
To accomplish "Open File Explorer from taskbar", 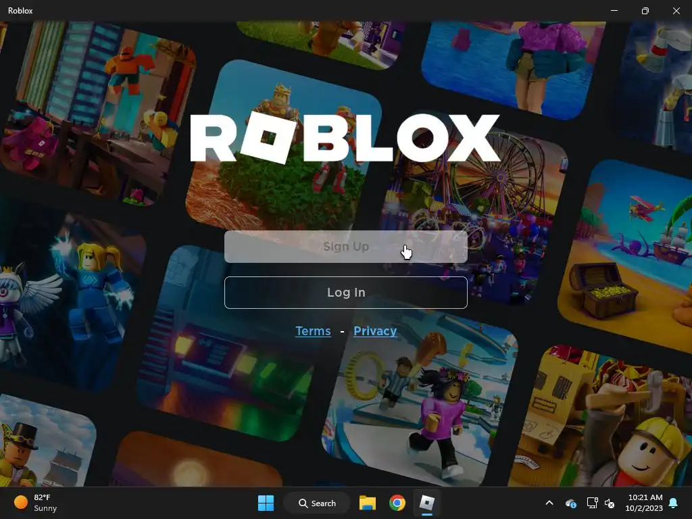I will pyautogui.click(x=367, y=503).
